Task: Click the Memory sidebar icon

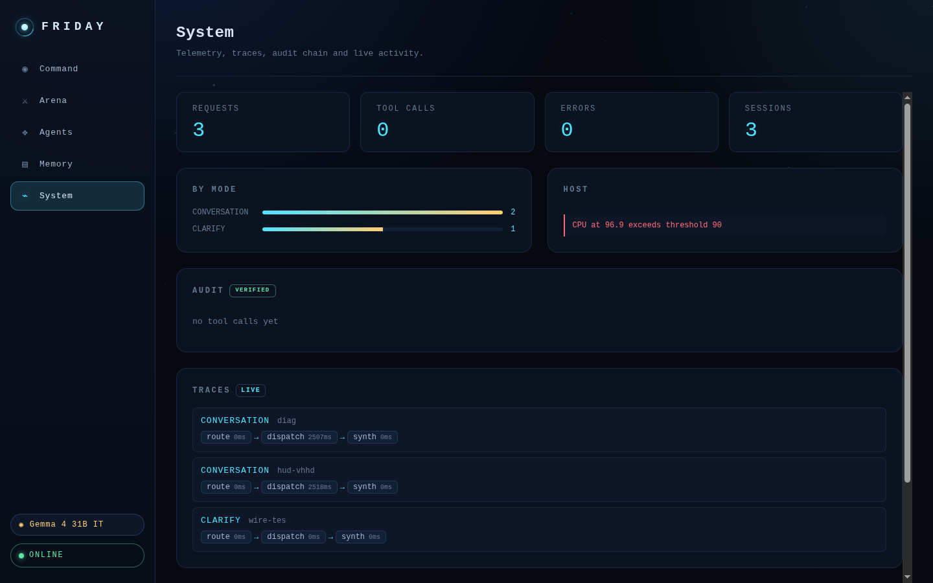Action: 25,165
